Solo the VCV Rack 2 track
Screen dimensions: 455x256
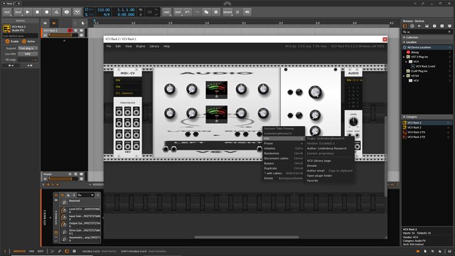coord(76,30)
